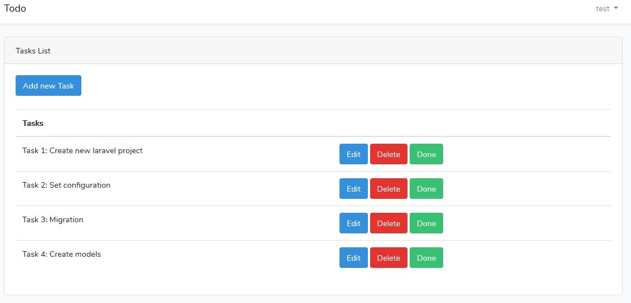Click the caret arrow beside test
The width and height of the screenshot is (631, 303).
tap(616, 8)
